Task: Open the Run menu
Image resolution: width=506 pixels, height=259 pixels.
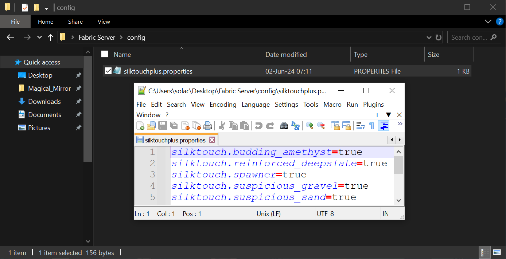Action: click(x=352, y=105)
